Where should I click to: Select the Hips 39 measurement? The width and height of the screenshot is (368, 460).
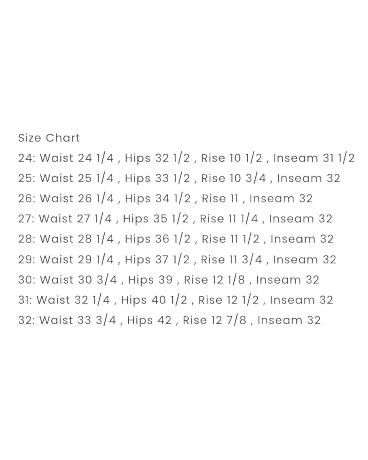(x=151, y=280)
